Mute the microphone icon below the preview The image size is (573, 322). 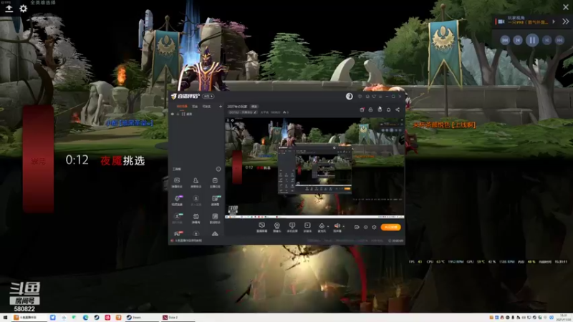click(x=321, y=227)
